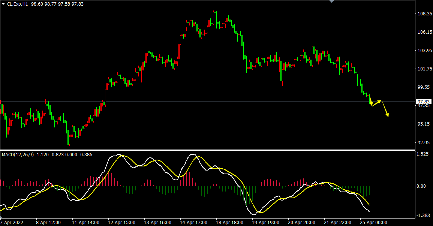Screen dimensions: 433x226
Task: Click the 19 Apr 19:00 time label
Action: pos(266,222)
